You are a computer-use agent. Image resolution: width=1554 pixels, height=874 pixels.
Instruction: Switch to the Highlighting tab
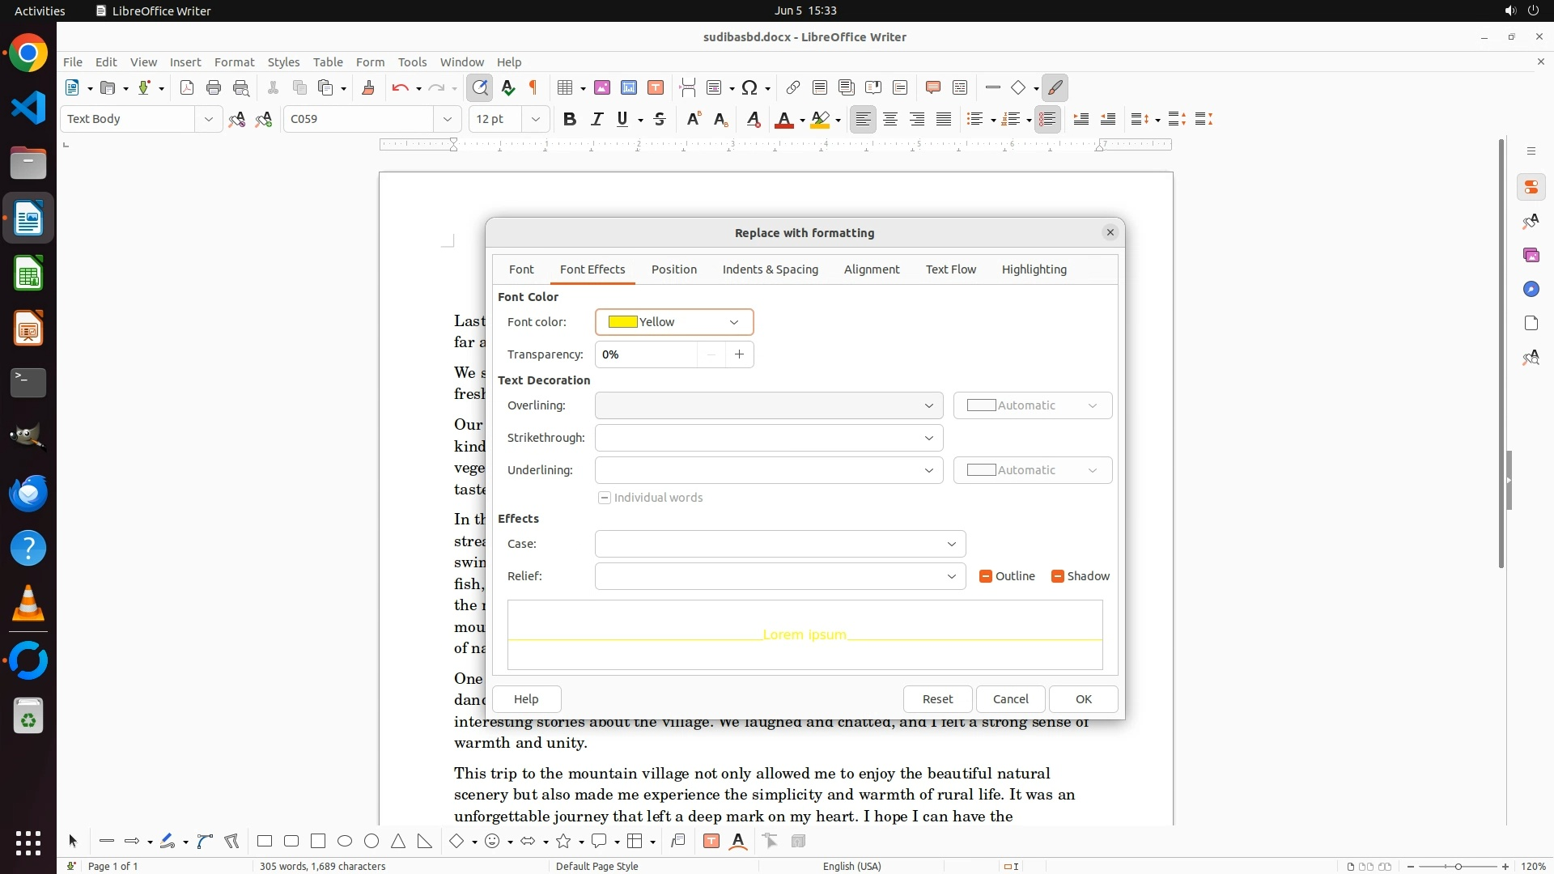1034,269
